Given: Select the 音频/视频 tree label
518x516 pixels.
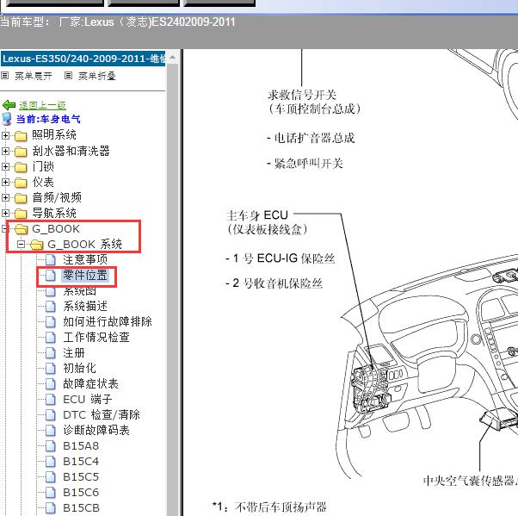Looking at the screenshot, I should pyautogui.click(x=57, y=197).
